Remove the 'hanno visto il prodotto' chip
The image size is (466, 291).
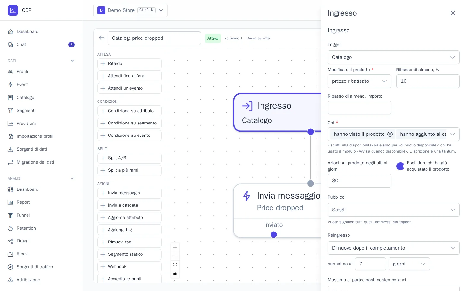pyautogui.click(x=390, y=134)
